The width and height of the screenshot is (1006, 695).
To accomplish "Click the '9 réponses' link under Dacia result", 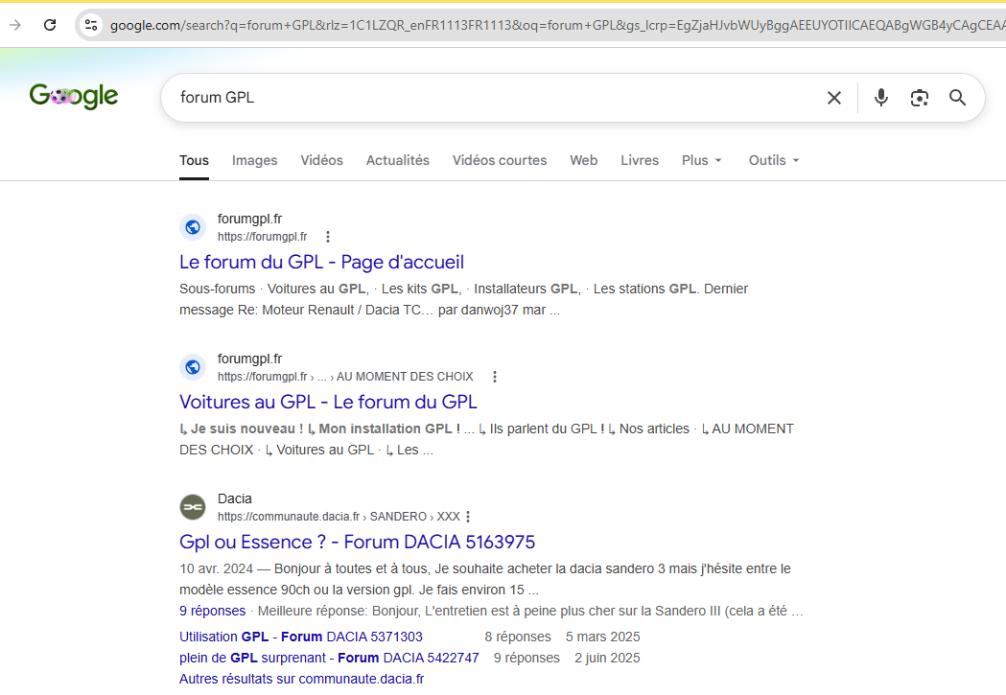I will pos(212,611).
